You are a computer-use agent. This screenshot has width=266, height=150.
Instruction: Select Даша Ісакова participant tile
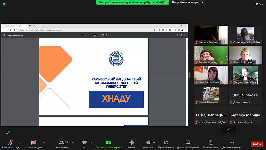[245, 95]
